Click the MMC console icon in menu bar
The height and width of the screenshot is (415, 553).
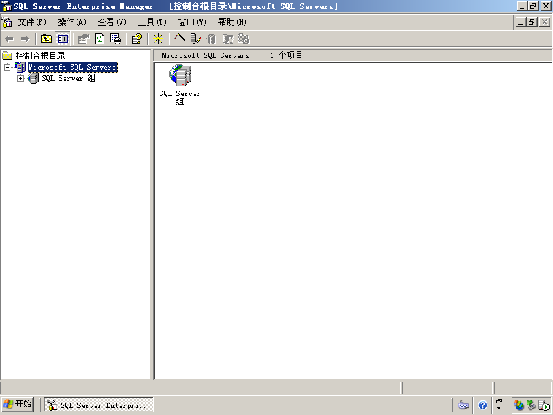[7, 22]
